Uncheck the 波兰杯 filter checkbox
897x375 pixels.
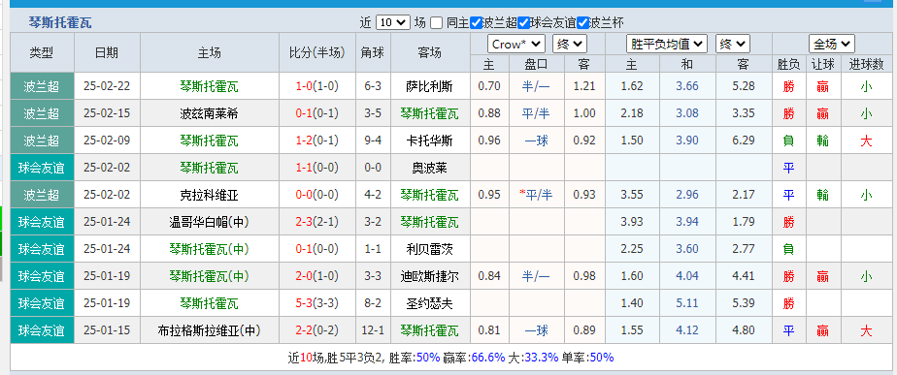pyautogui.click(x=582, y=23)
